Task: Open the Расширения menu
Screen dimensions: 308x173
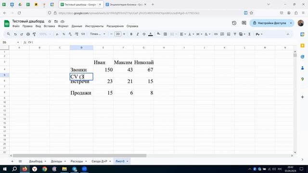Action: pyautogui.click(x=115, y=26)
